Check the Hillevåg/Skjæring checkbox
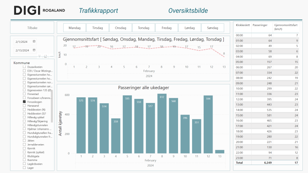Screen dimensions: 308x173 pyautogui.click(x=24, y=121)
